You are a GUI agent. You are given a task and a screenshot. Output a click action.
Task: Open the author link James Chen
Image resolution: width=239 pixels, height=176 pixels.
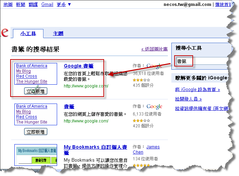tap(146, 149)
